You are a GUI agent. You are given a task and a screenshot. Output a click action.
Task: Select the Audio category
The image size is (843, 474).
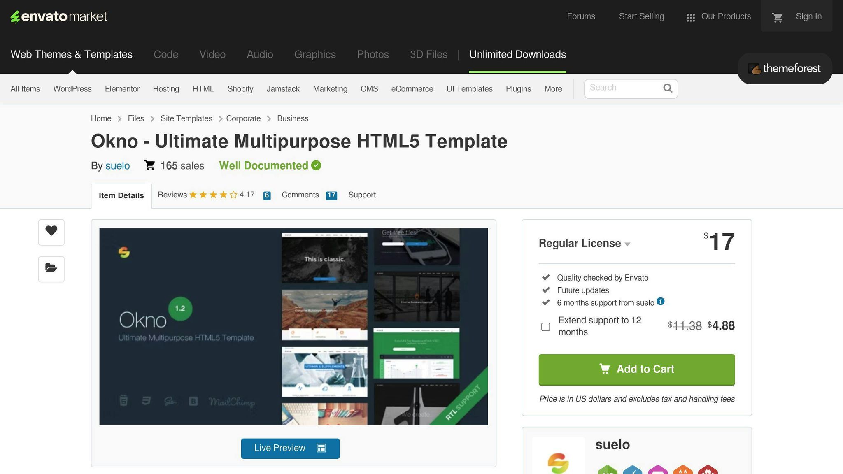260,54
